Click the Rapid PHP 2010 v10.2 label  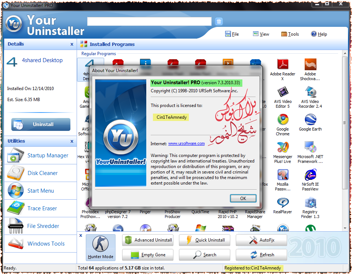coord(228,214)
